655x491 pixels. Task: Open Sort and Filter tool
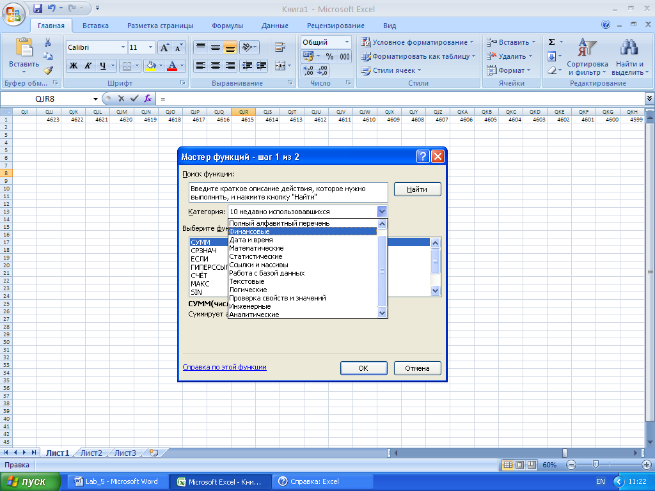coord(587,57)
